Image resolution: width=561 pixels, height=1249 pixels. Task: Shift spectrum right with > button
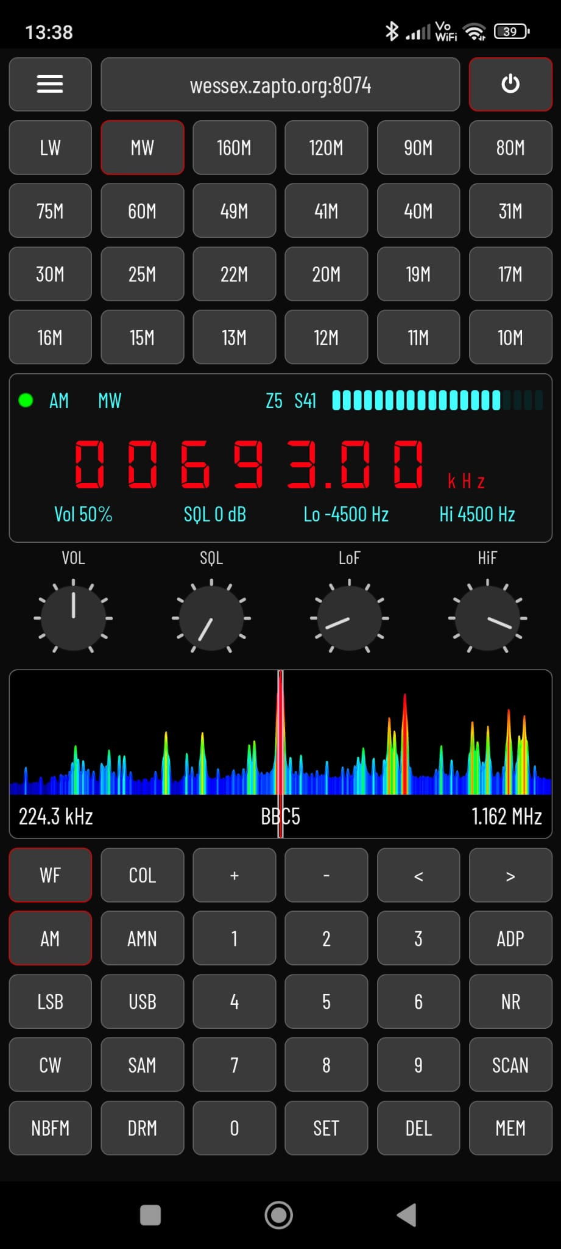click(510, 875)
